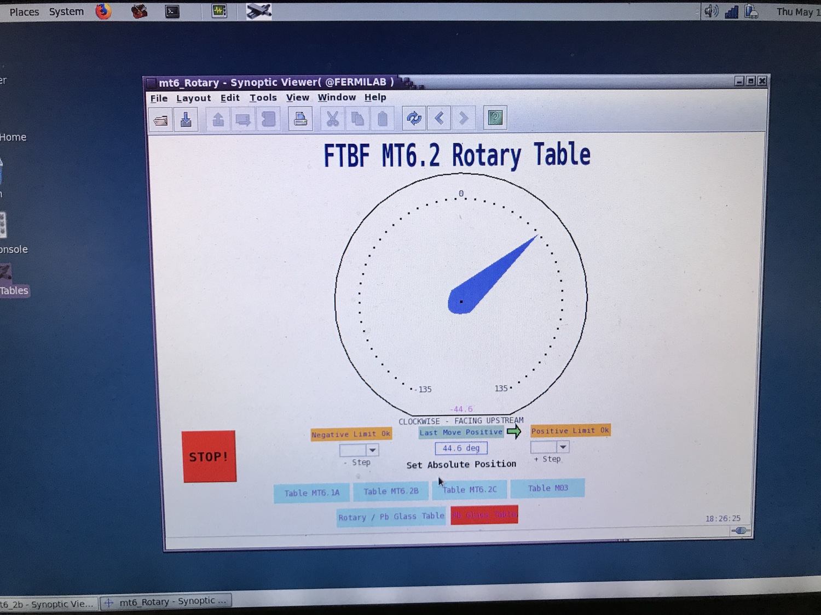This screenshot has height=615, width=821.
Task: Open the Window menu
Action: 337,97
